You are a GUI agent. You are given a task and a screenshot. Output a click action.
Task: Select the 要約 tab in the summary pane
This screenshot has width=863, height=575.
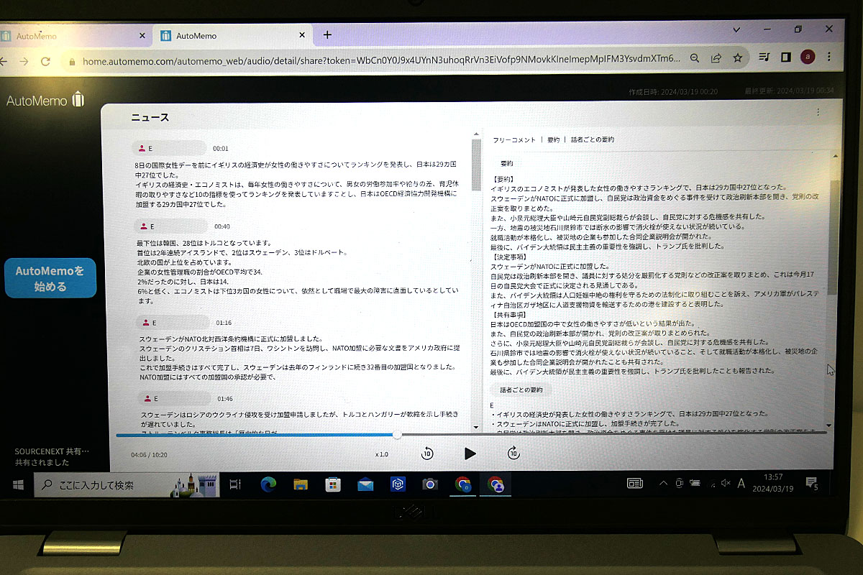[x=553, y=139]
